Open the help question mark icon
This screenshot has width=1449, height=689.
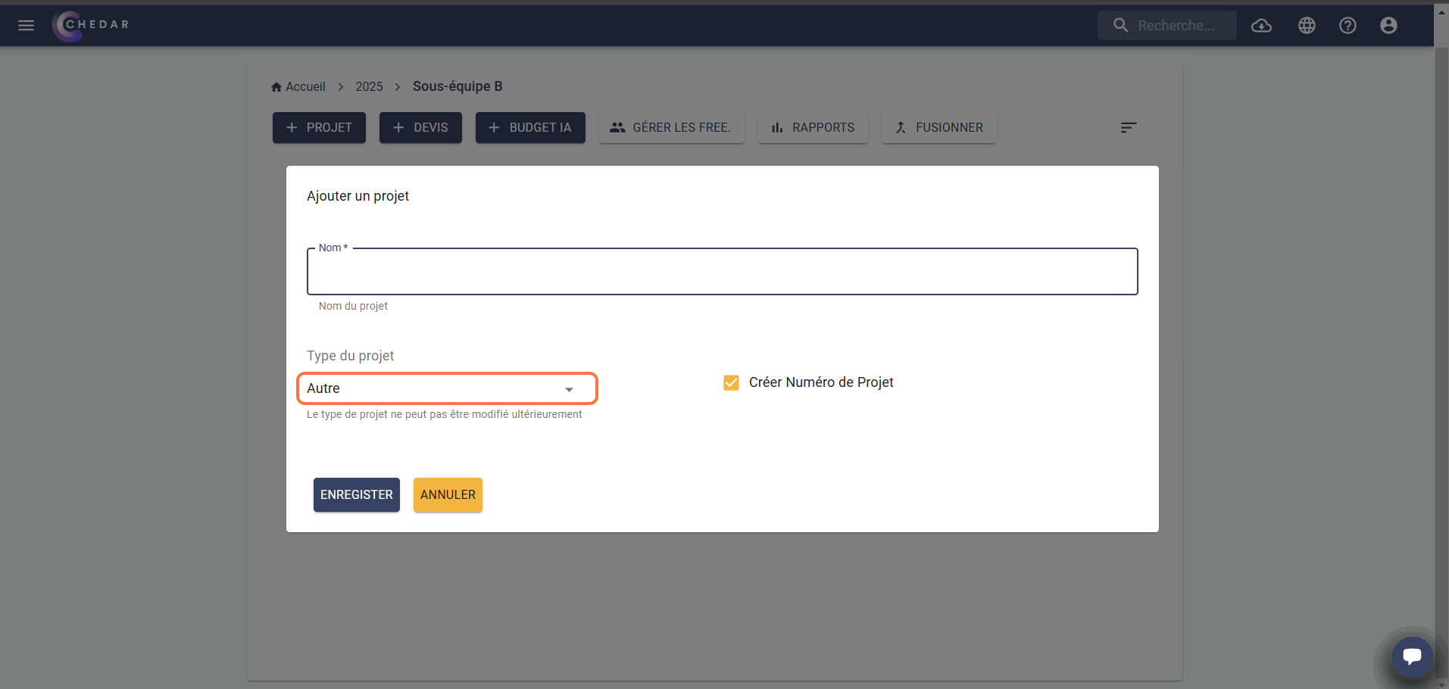[x=1348, y=25]
